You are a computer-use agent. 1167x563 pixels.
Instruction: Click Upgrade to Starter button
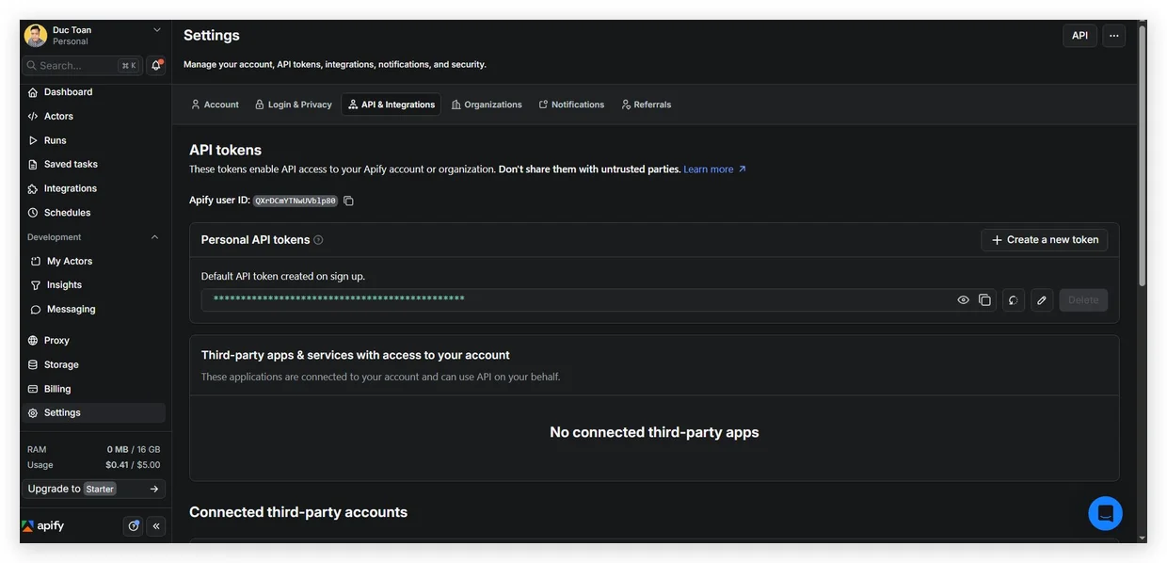[x=93, y=489]
